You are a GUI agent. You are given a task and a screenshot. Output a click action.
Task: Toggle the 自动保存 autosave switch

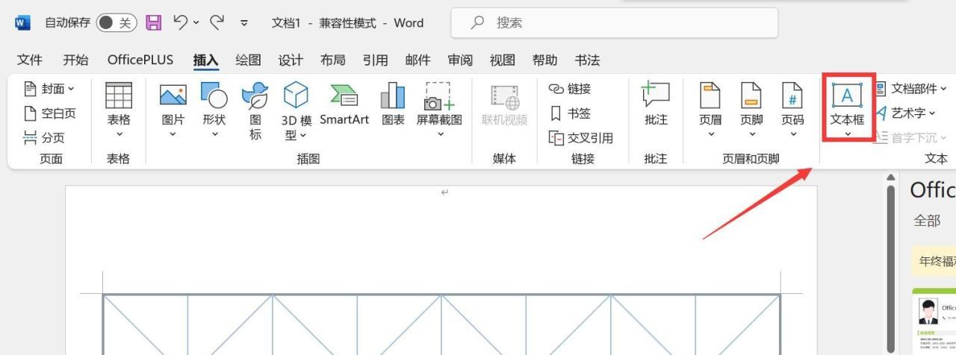tap(116, 23)
